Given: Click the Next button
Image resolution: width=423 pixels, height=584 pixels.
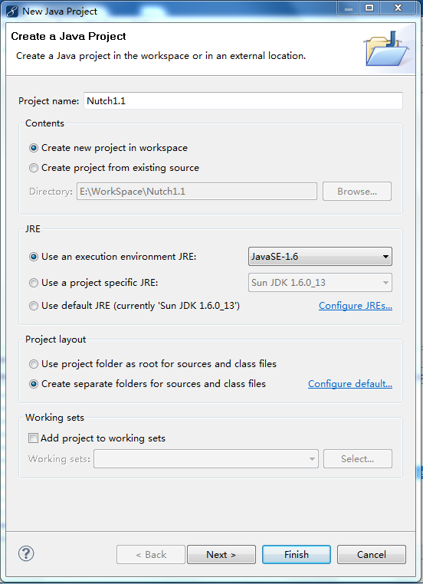Looking at the screenshot, I should pyautogui.click(x=221, y=555).
